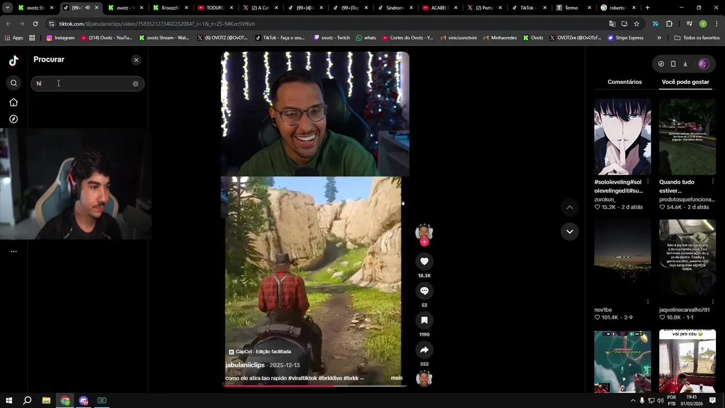The image size is (725, 408).
Task: Open jabulaniiclips profile from username
Action: [x=245, y=365]
